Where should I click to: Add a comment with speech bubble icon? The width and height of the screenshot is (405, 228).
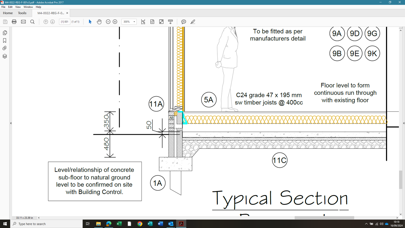pos(184,22)
